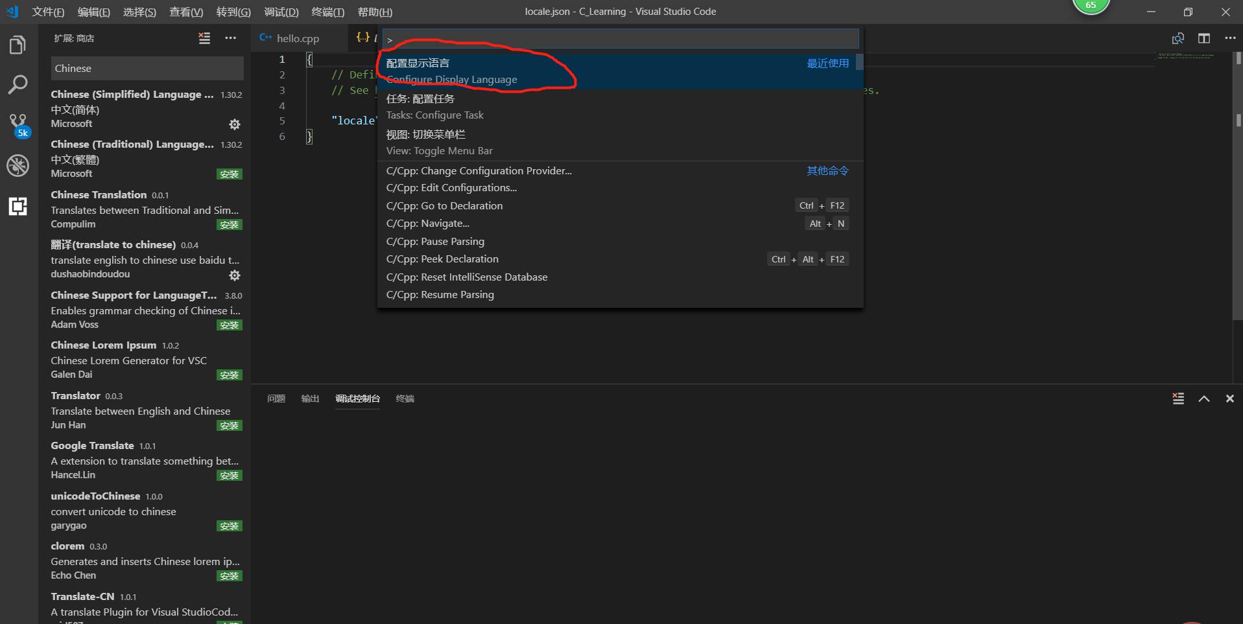Open the 终端(T) menu

[328, 12]
